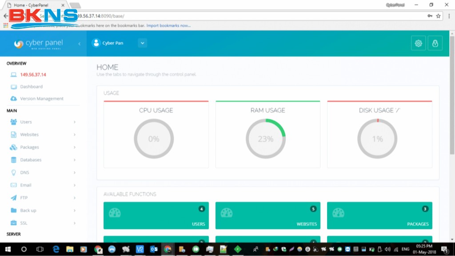
Task: Expand the Packages sidebar submenu
Action: click(x=74, y=147)
